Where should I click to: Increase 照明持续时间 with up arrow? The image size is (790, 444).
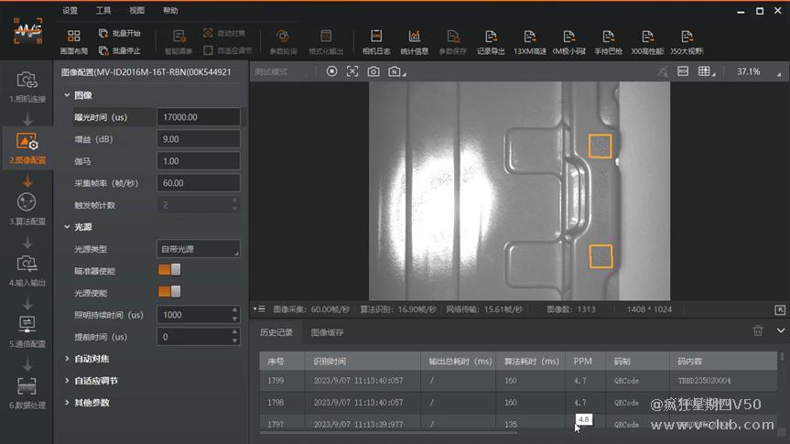(x=234, y=310)
